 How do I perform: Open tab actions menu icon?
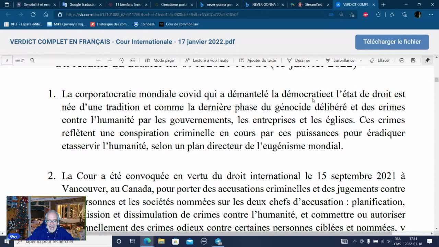pos(7,4)
